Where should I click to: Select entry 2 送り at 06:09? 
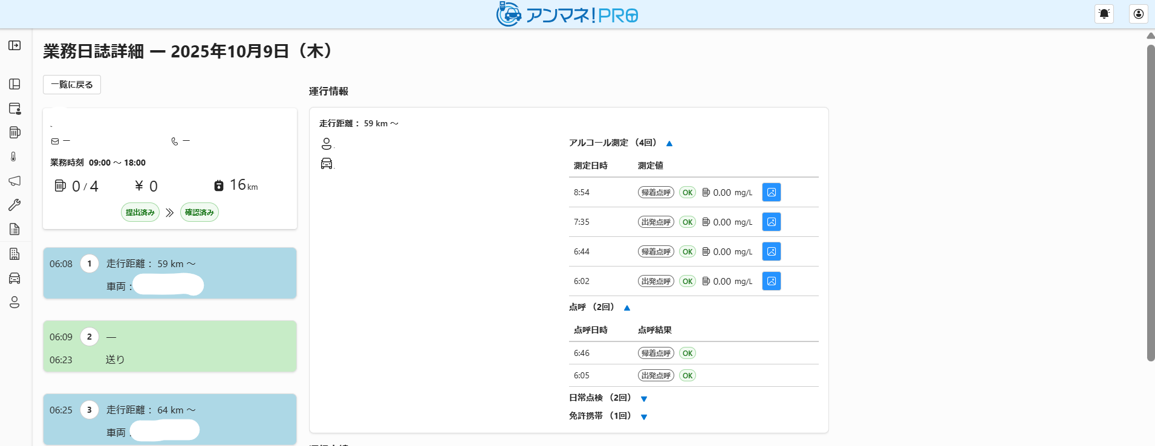(170, 346)
